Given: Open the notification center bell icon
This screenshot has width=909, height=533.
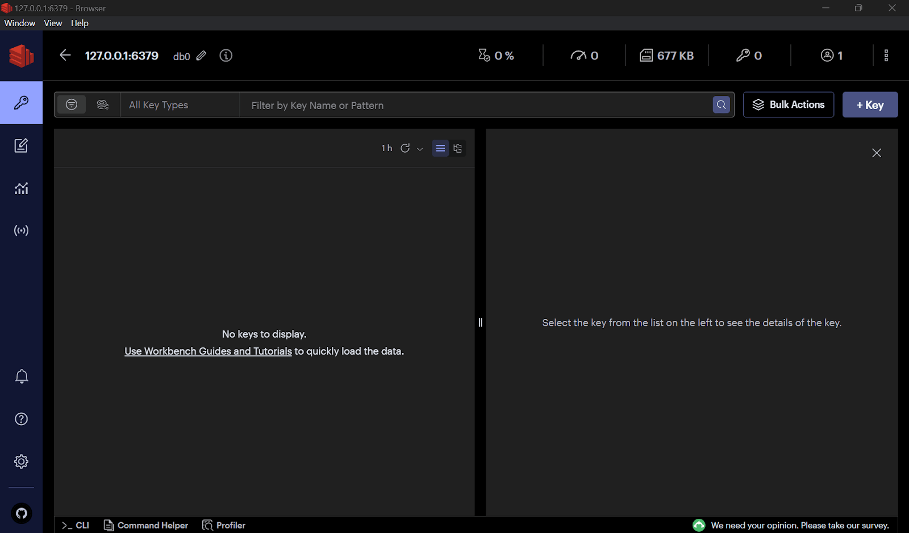Looking at the screenshot, I should [21, 376].
